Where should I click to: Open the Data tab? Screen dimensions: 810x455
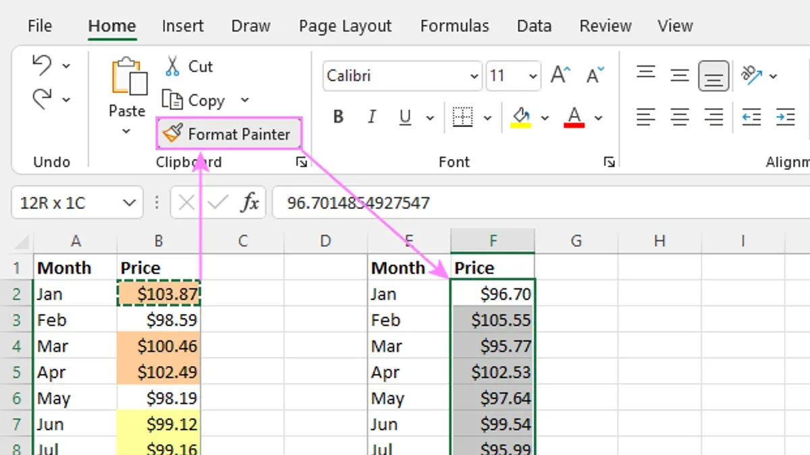click(x=534, y=26)
